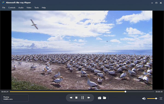Maximize the player window

pyautogui.click(x=156, y=3)
